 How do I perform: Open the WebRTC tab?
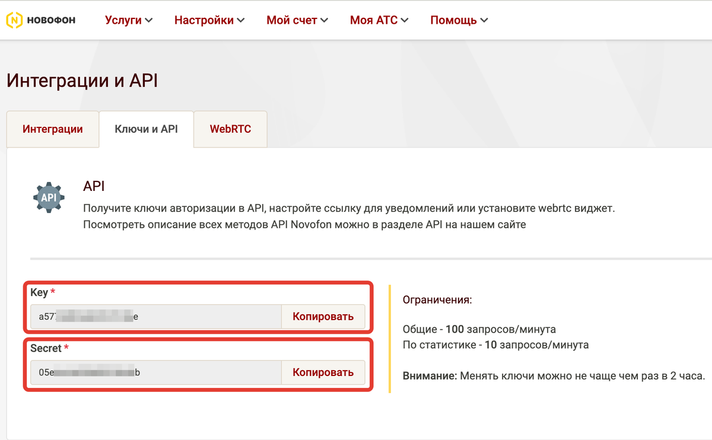230,129
